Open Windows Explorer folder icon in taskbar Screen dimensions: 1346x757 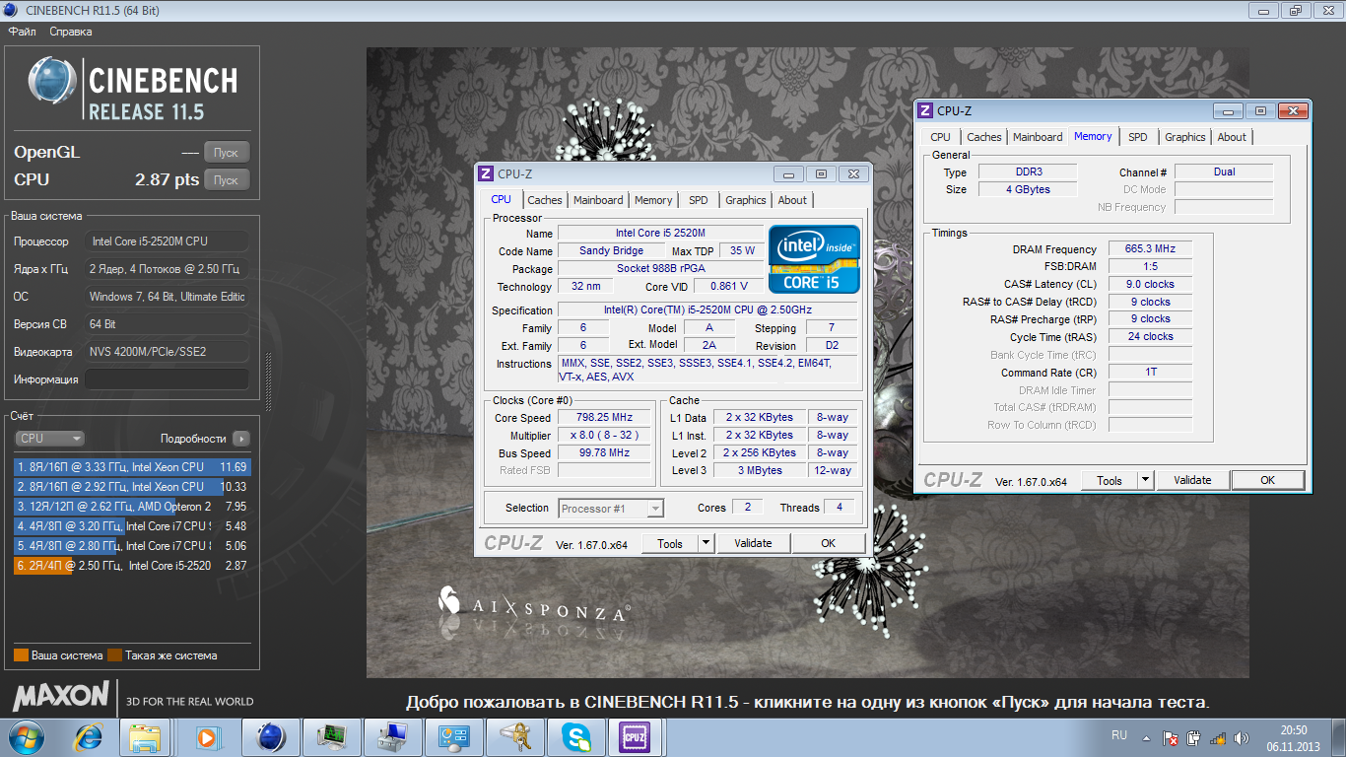145,737
